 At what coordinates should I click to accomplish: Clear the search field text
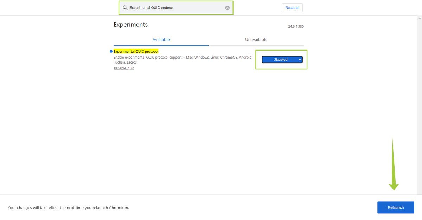pos(228,8)
